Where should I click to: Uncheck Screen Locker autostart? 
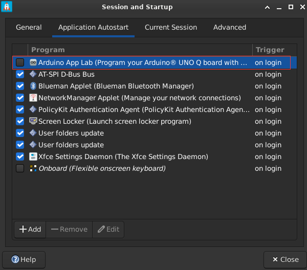(x=20, y=121)
